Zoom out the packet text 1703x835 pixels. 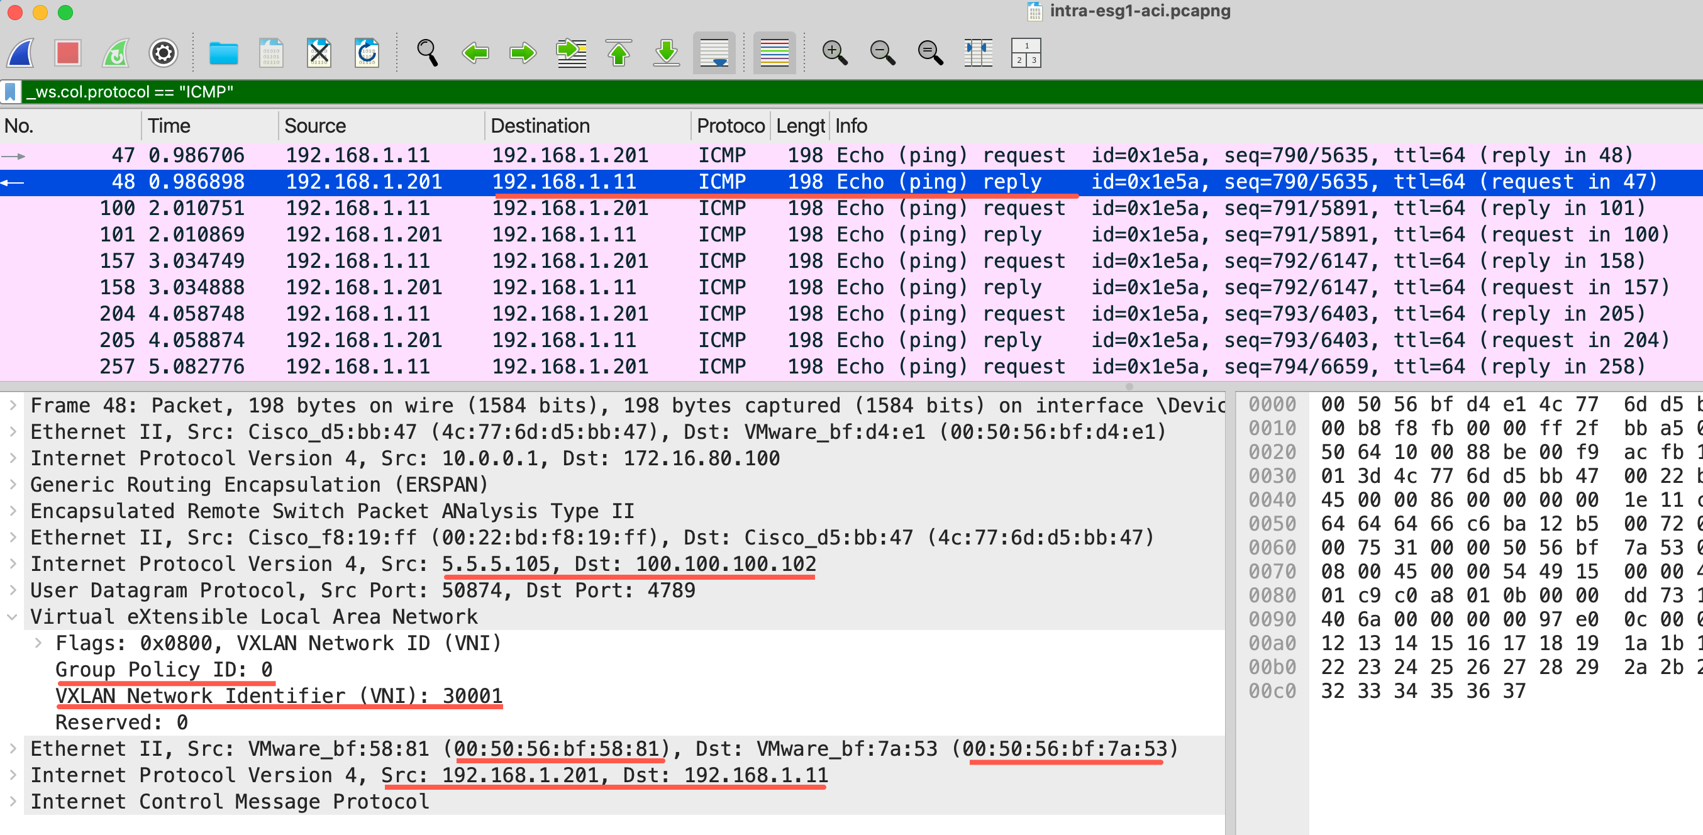coord(882,53)
